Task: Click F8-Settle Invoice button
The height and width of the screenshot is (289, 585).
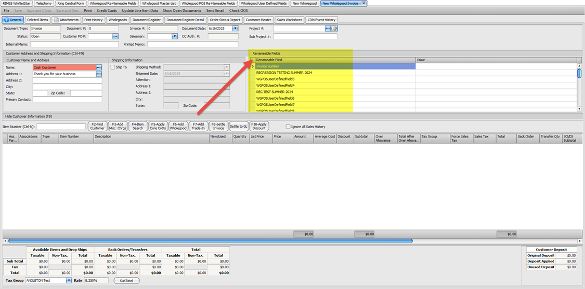Action: tap(218, 126)
